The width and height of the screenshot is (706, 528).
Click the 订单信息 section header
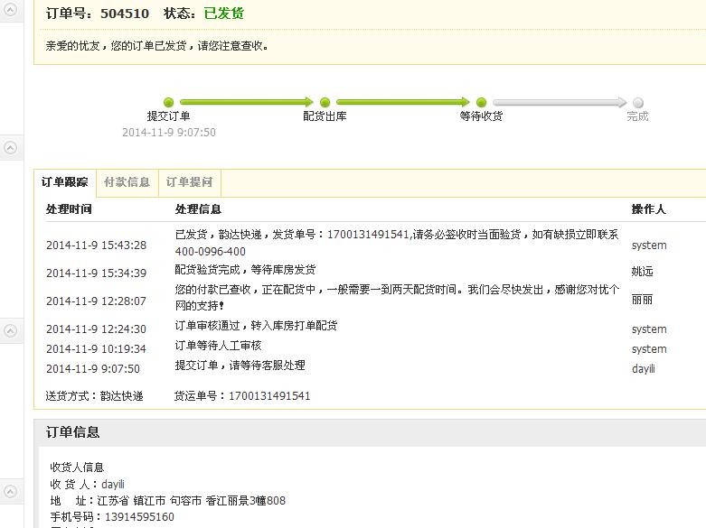click(x=72, y=432)
